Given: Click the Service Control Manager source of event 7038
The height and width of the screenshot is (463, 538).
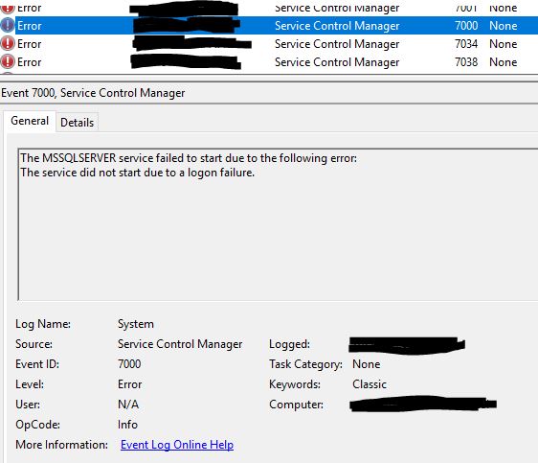Looking at the screenshot, I should [x=337, y=62].
